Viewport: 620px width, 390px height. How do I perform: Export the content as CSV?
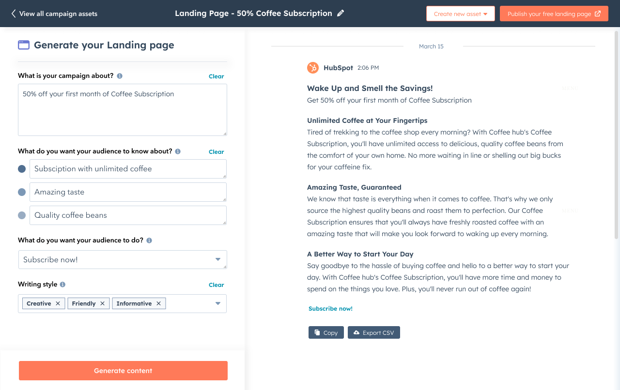(373, 332)
